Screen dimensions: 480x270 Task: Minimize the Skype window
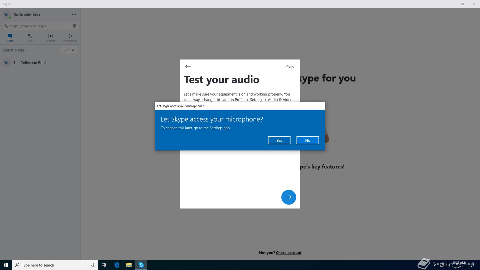click(451, 4)
